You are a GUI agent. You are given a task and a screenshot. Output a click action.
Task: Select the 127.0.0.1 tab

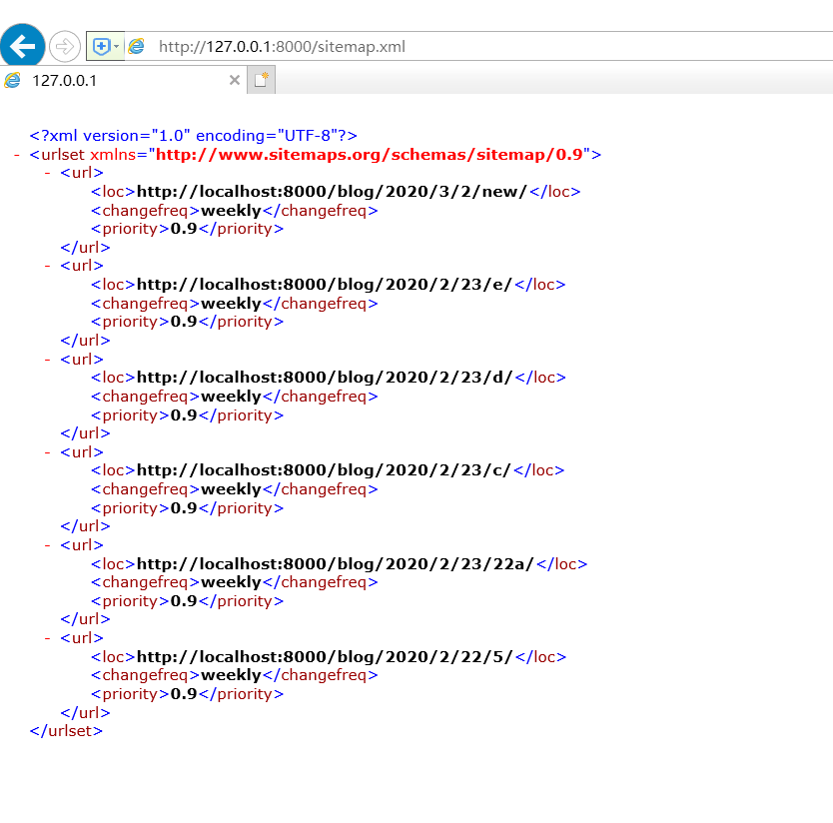123,80
